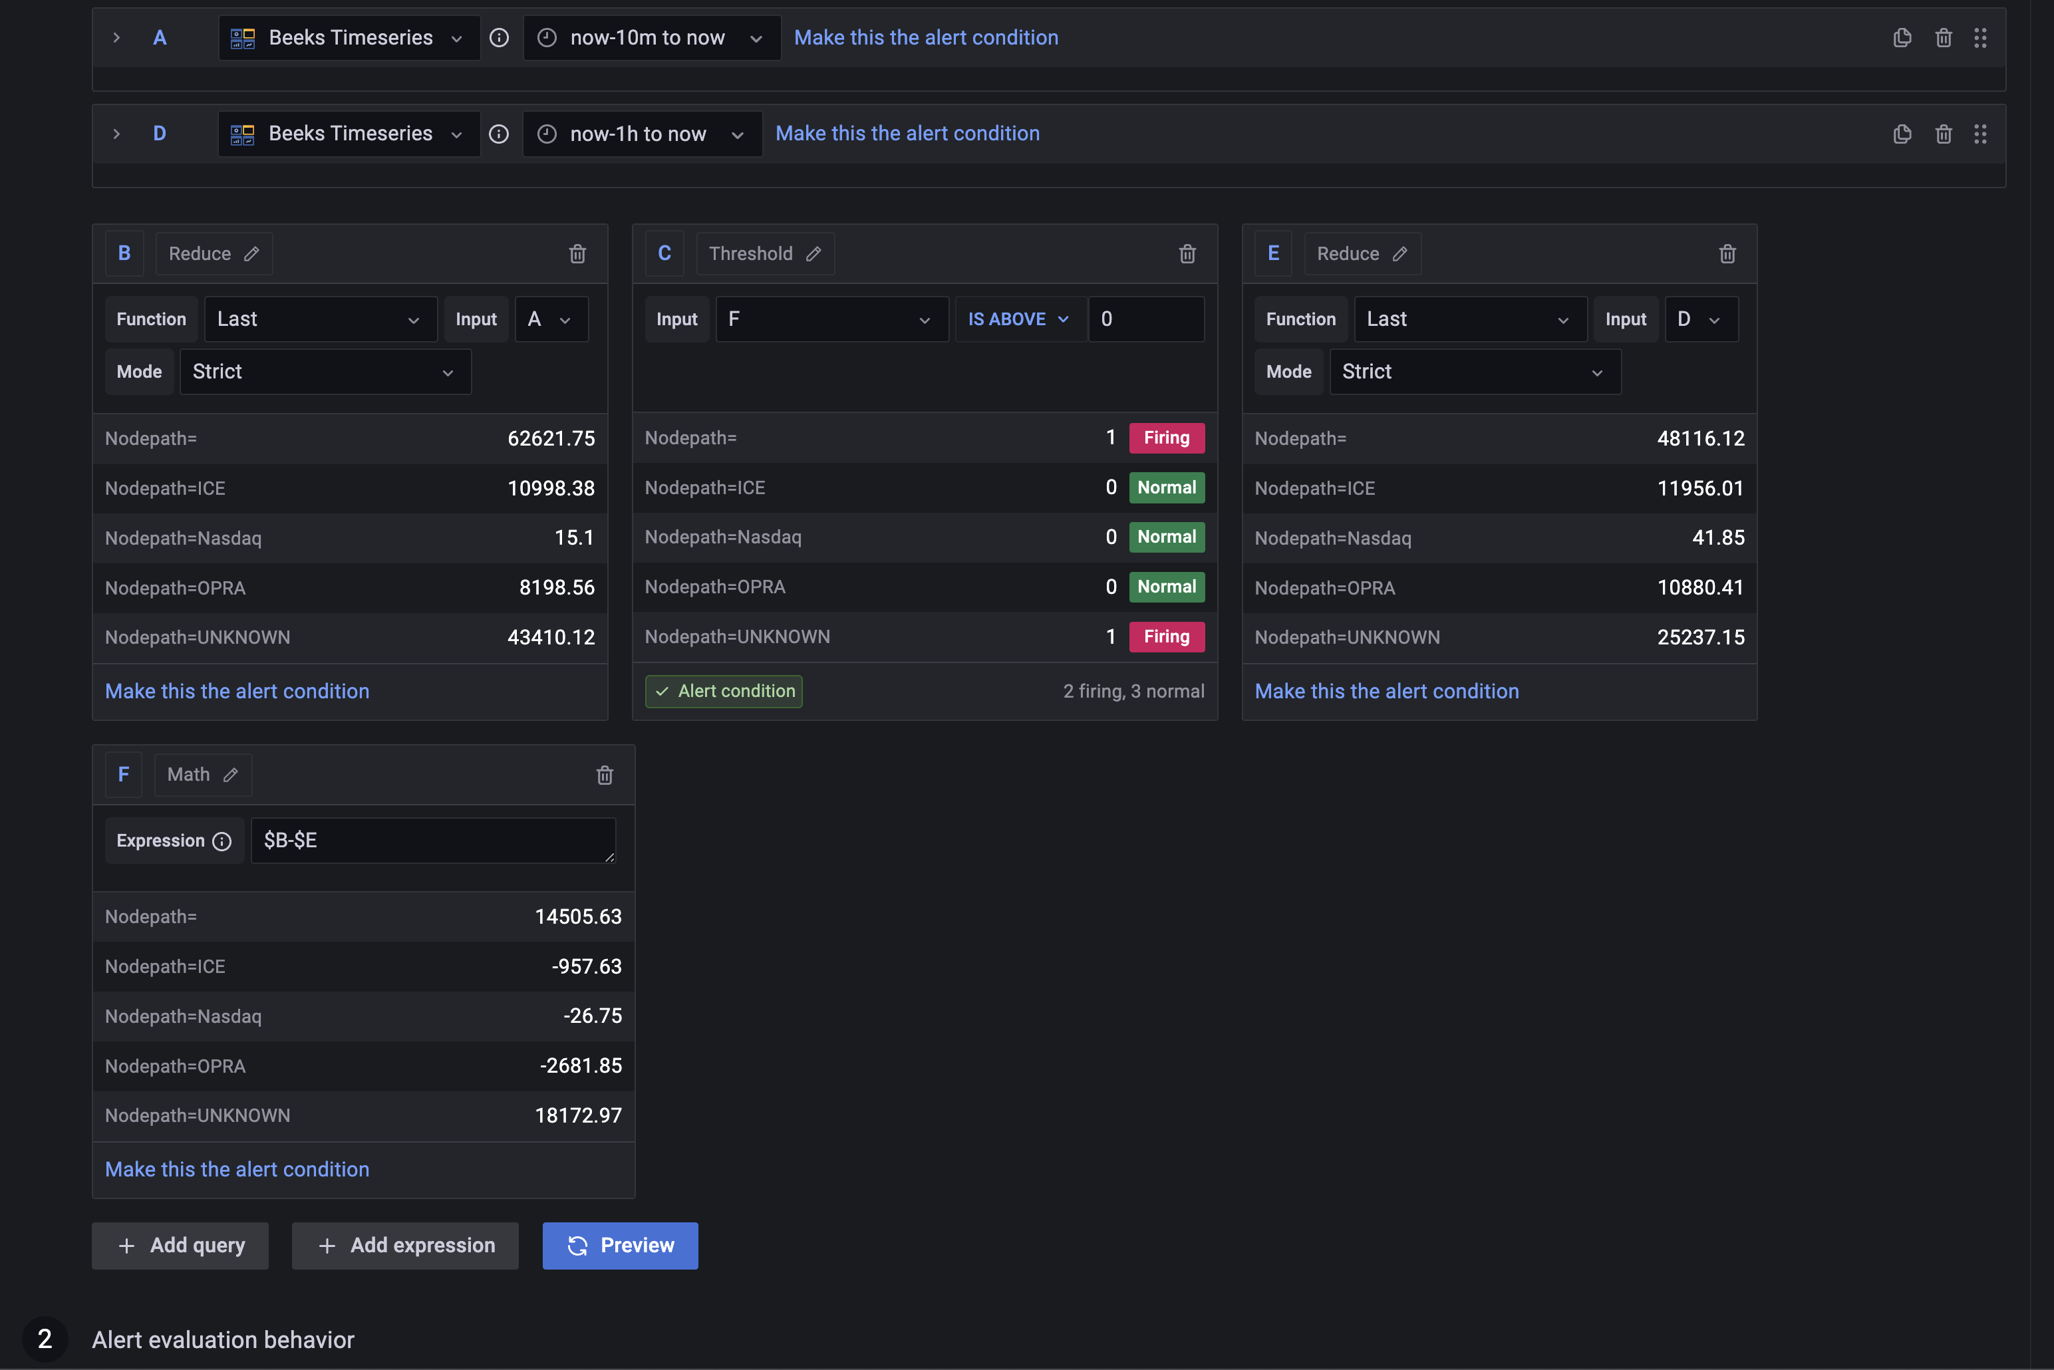Delete the F Math expression
The image size is (2054, 1370).
[x=605, y=775]
